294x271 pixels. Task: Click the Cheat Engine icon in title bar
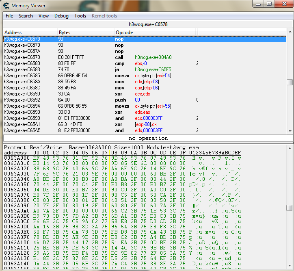[6, 5]
